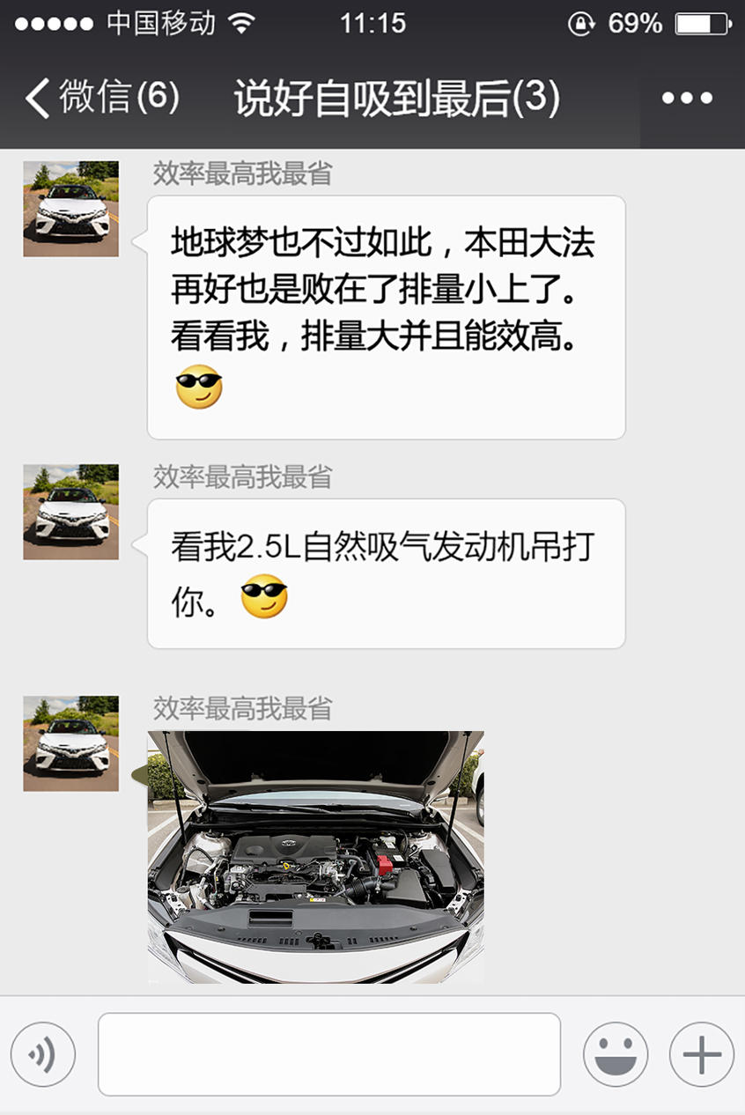
Task: Tap the back chevron to 微信
Action: [x=37, y=98]
